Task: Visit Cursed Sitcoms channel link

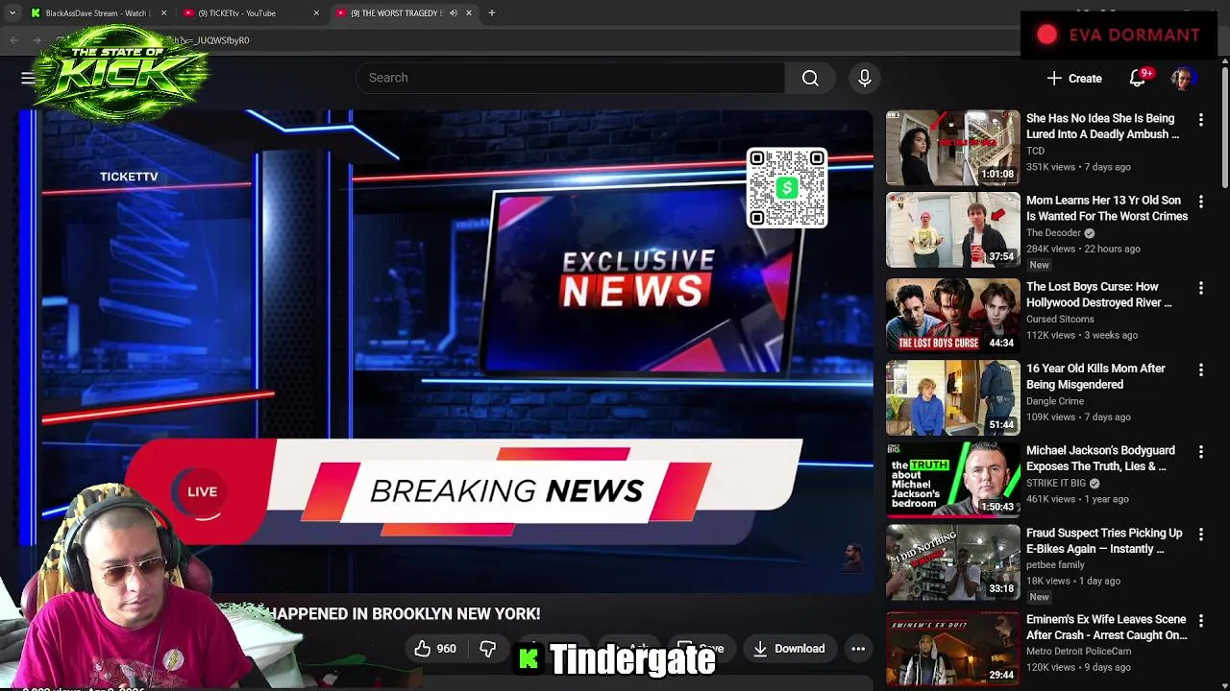Action: tap(1060, 319)
